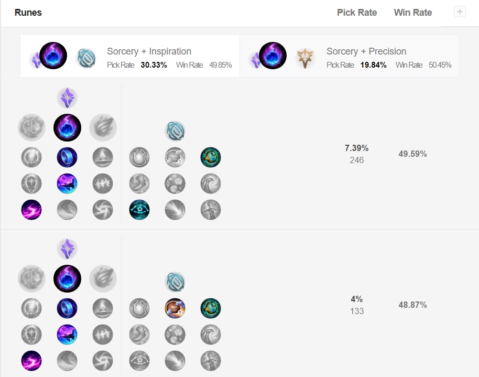
Task: Click the blue ring rune in first build
Action: pyautogui.click(x=67, y=157)
